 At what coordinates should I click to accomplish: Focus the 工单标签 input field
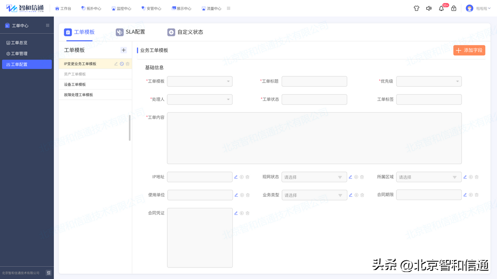click(x=429, y=99)
